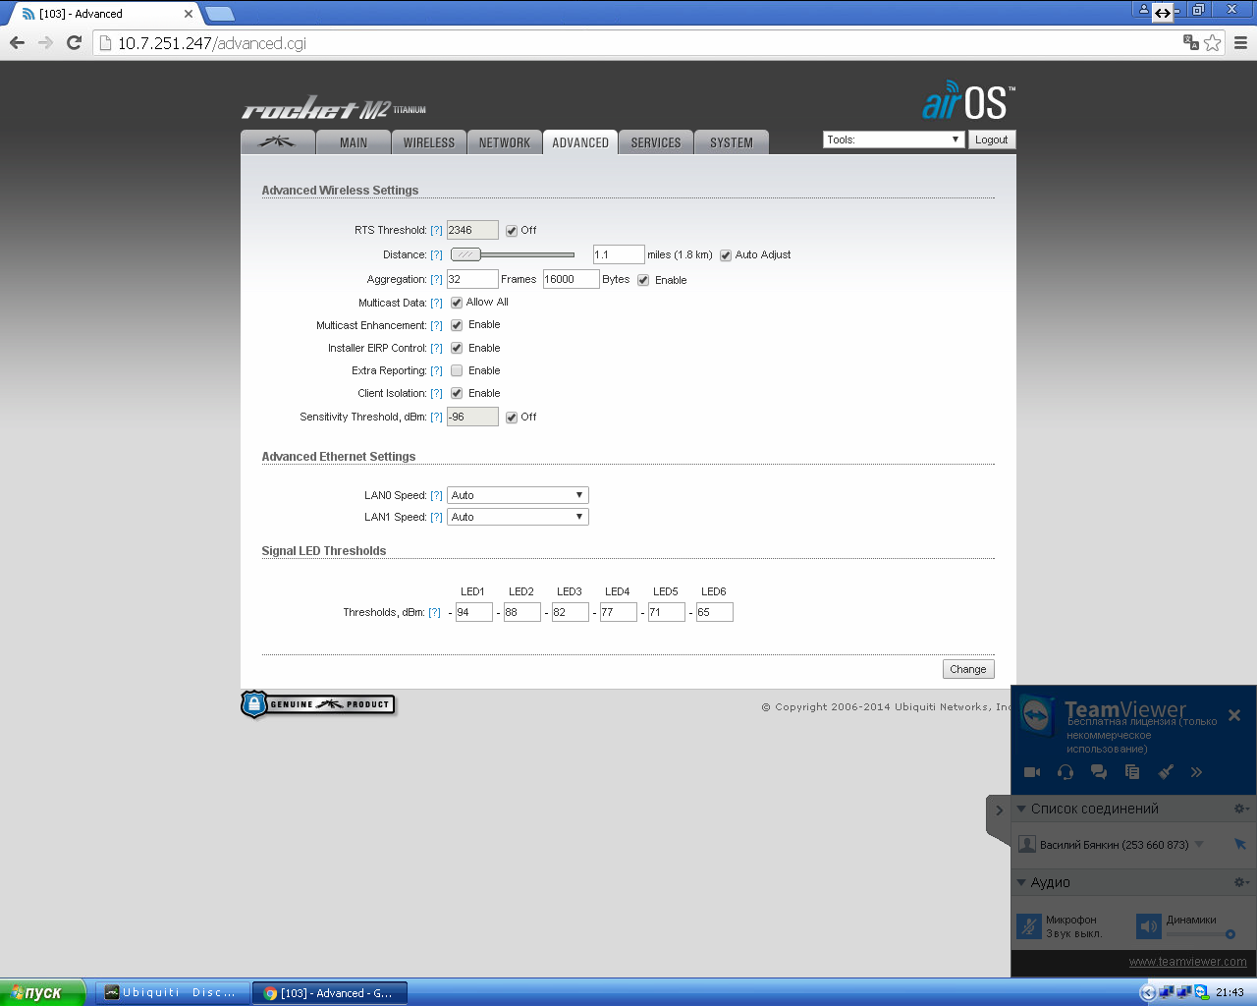
Task: Toggle Multicast Data Allow All checkbox
Action: coord(457,303)
